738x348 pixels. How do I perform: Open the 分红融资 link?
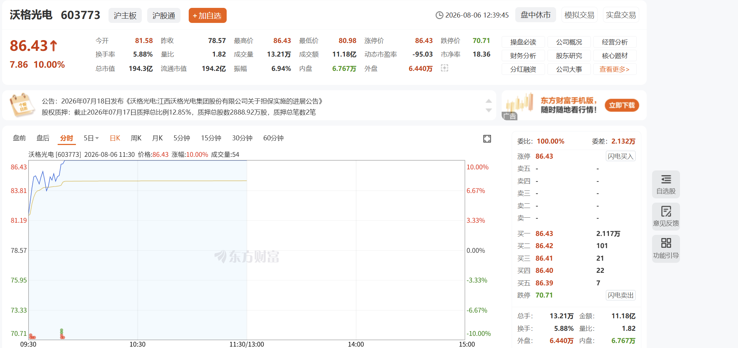(x=523, y=69)
